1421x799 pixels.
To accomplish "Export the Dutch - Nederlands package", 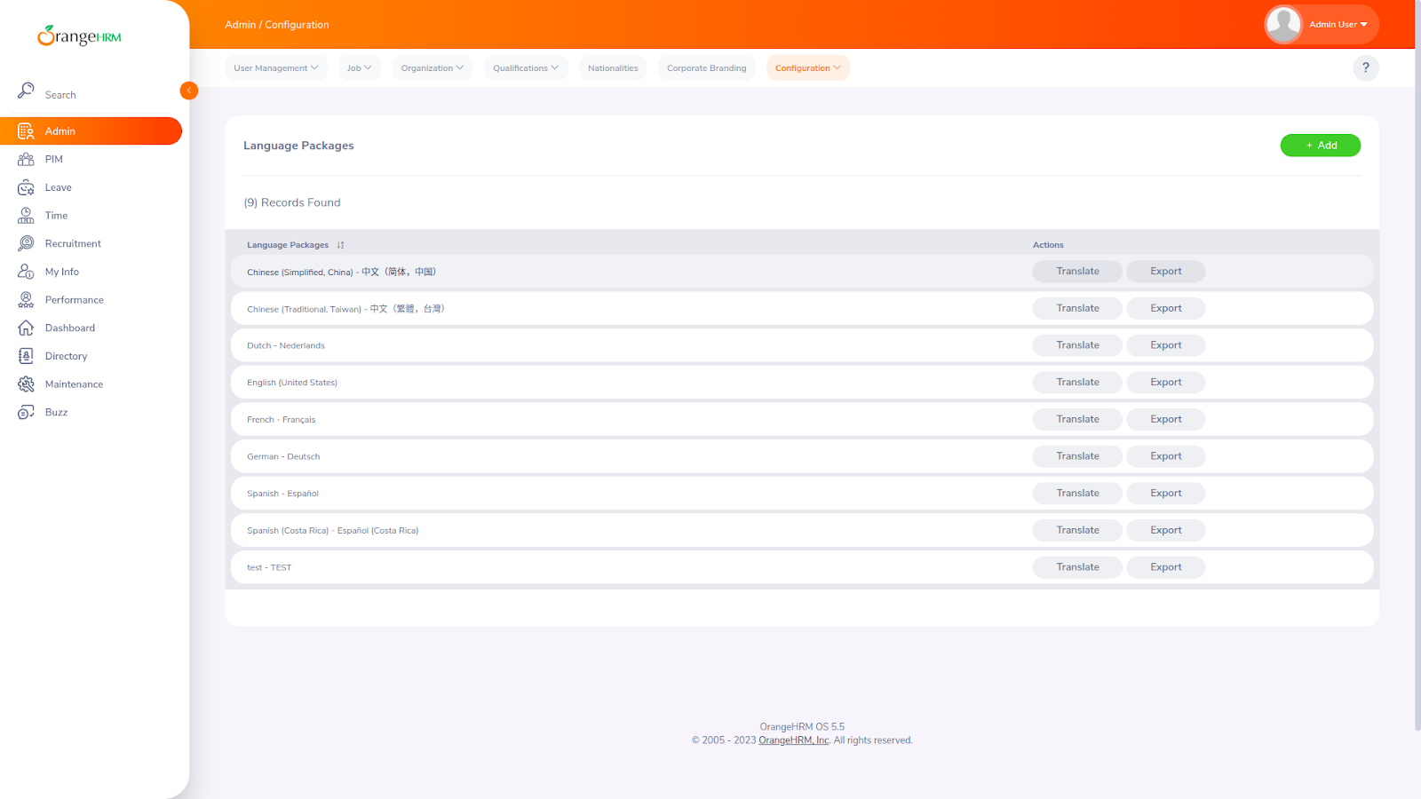I will pos(1165,345).
